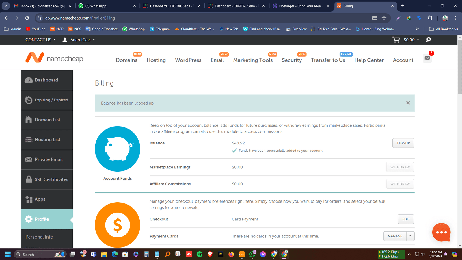
Task: Click WITHDRAW for Marketplace Earnings
Action: coord(400,167)
